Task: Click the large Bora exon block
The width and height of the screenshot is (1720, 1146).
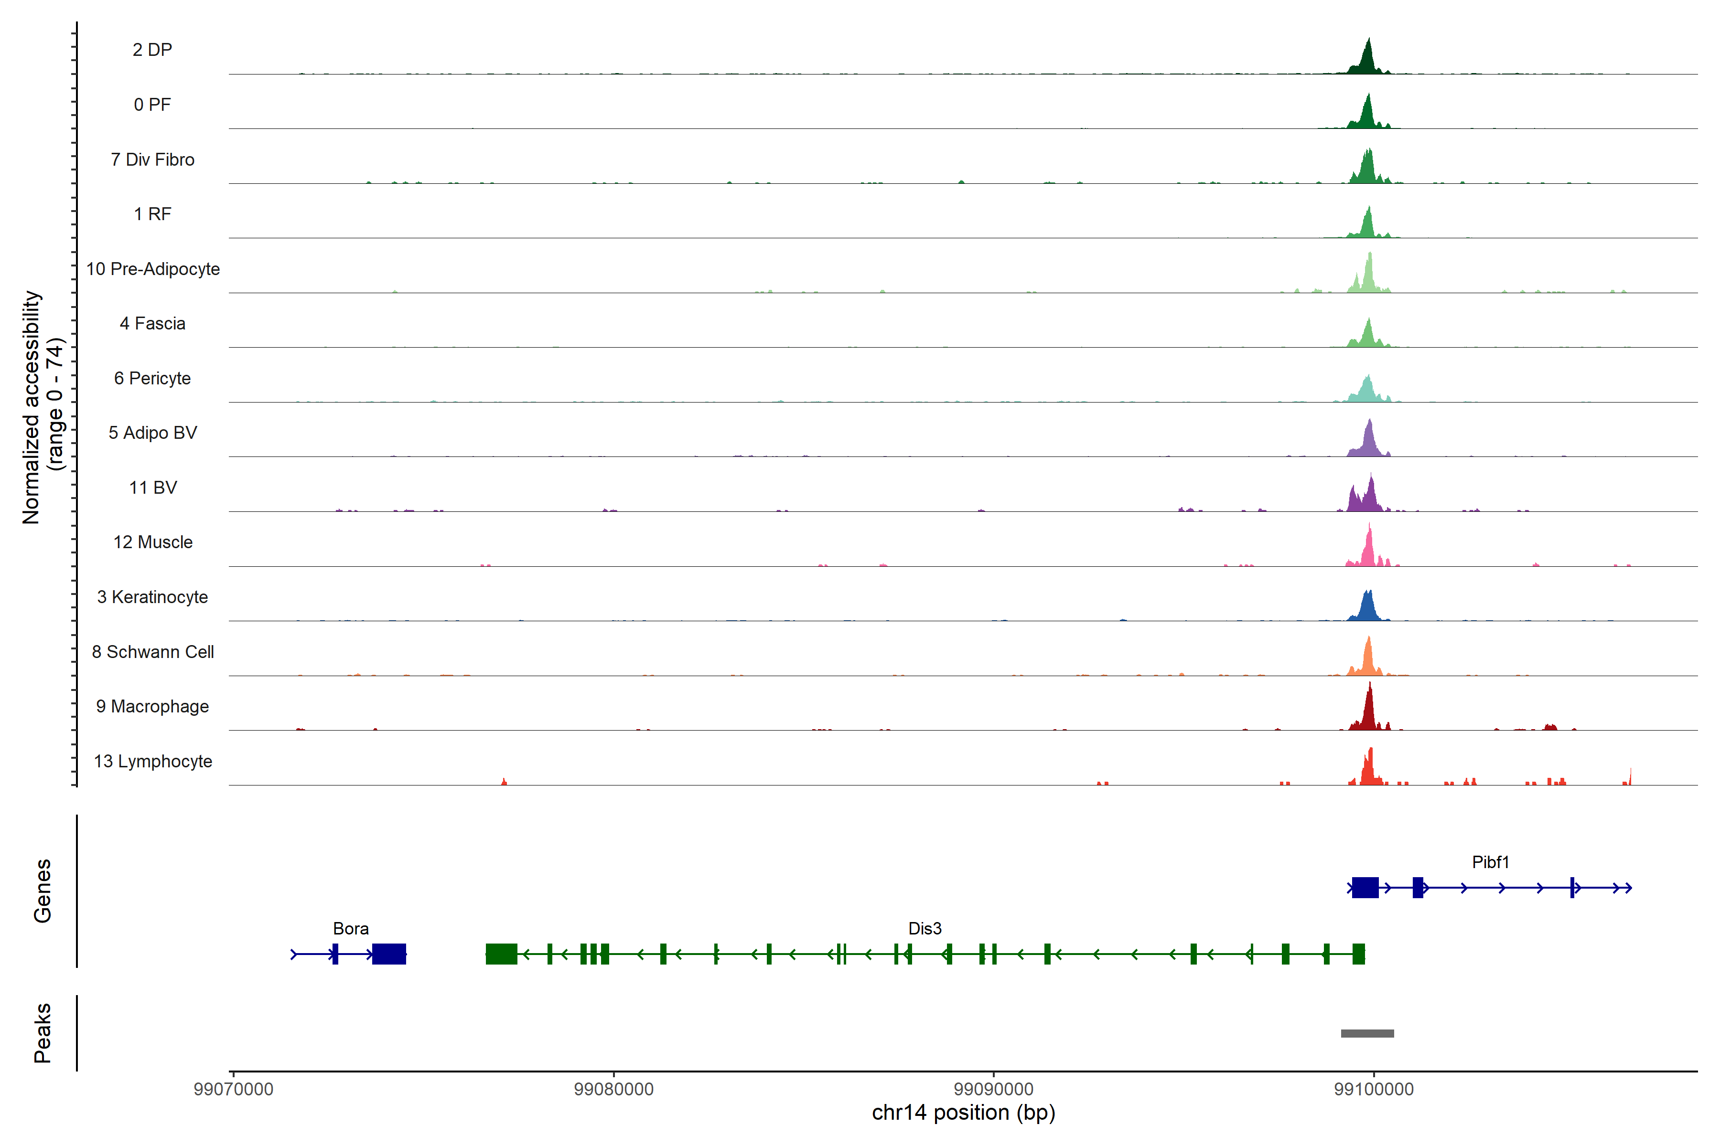Action: [388, 954]
